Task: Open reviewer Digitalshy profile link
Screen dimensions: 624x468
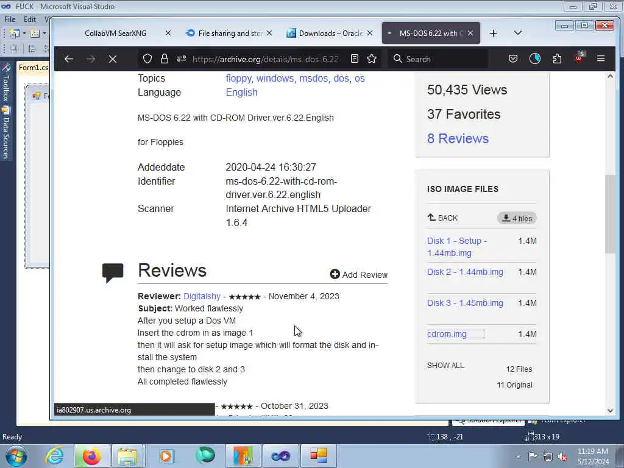Action: 202,296
